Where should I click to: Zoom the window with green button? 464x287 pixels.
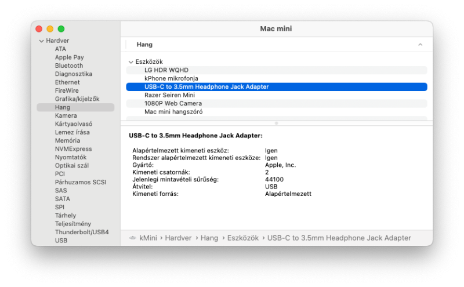[61, 29]
